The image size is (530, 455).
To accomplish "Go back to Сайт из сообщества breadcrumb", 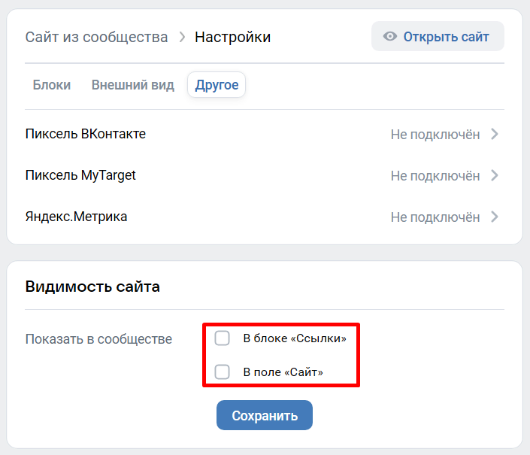I will coord(97,37).
